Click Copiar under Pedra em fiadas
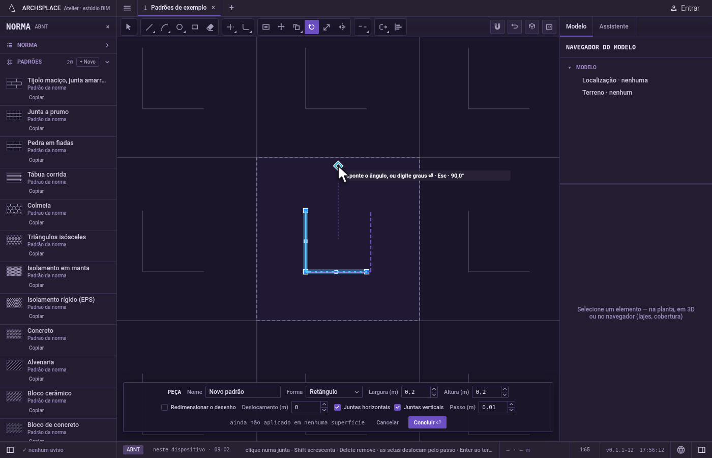Viewport: 712px width, 458px height. 36,160
